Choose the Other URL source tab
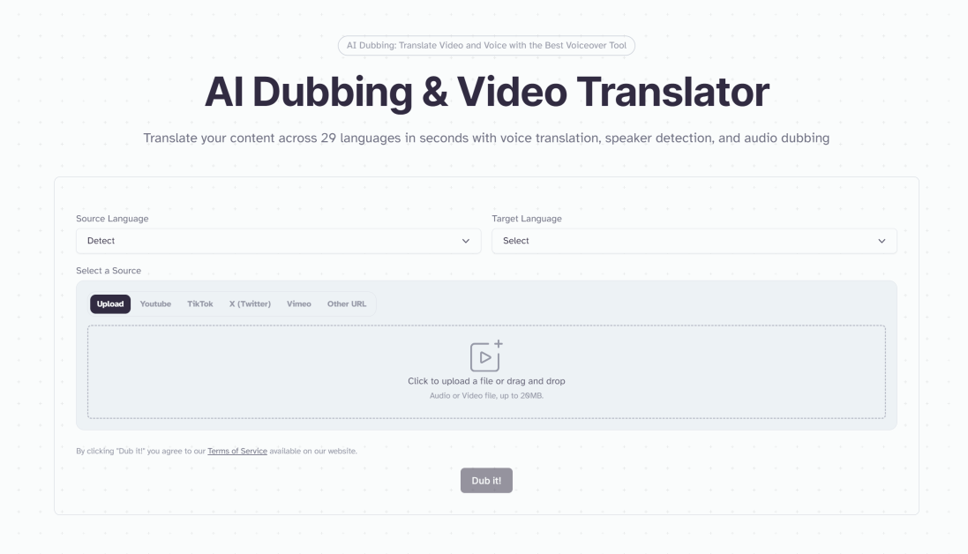The image size is (968, 554). pos(346,303)
